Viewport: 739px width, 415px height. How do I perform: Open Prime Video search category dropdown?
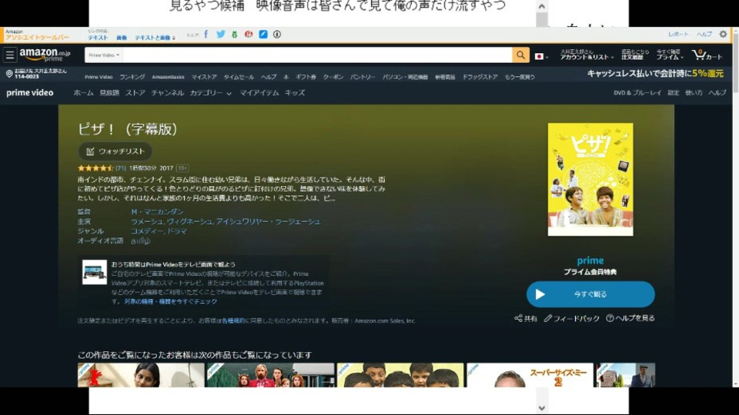pos(104,55)
